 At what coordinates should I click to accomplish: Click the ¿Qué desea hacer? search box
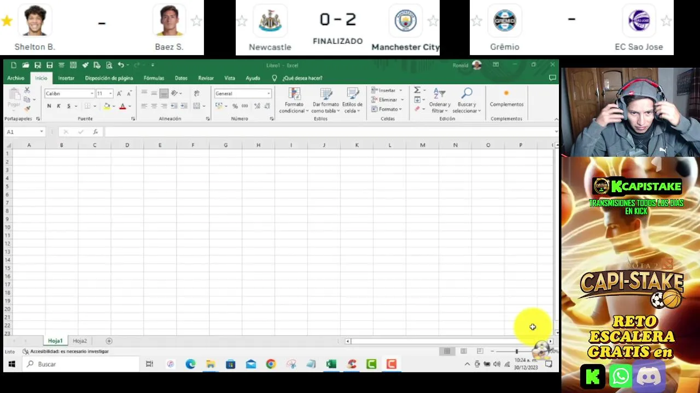tap(302, 78)
